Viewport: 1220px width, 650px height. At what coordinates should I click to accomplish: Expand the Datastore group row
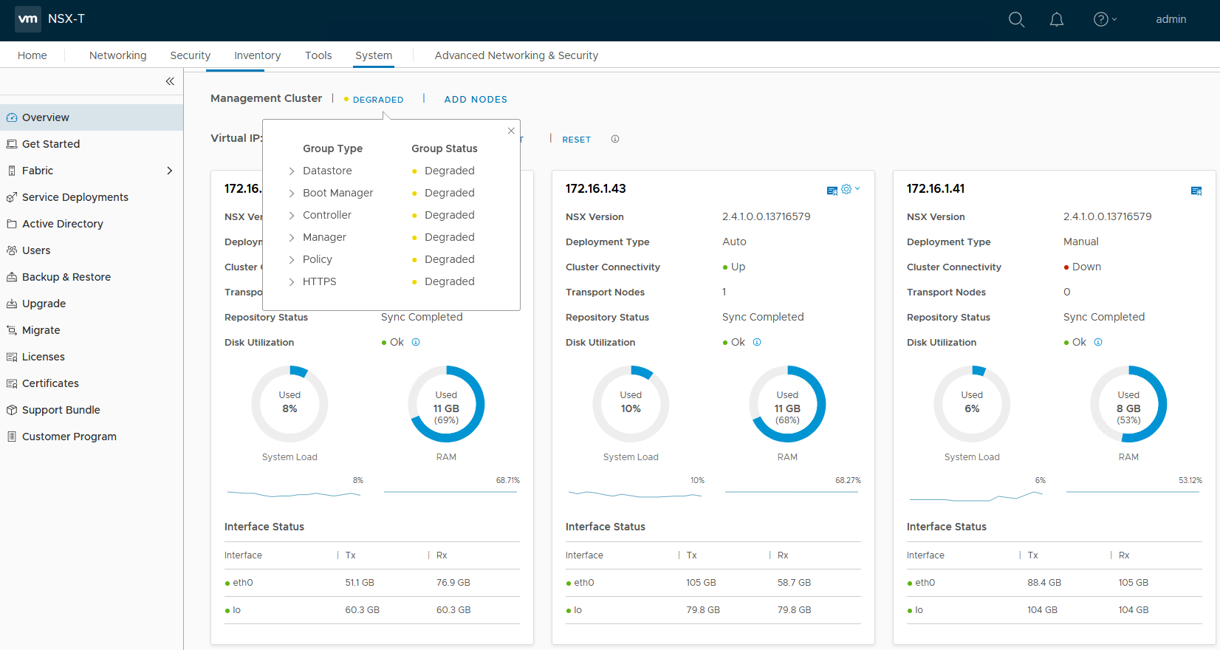292,171
